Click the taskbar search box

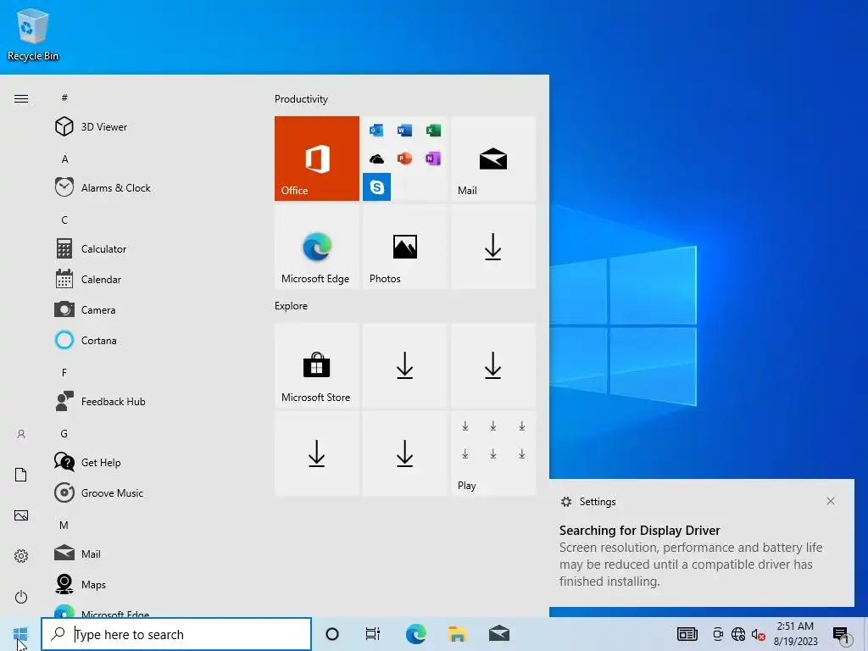coord(176,634)
